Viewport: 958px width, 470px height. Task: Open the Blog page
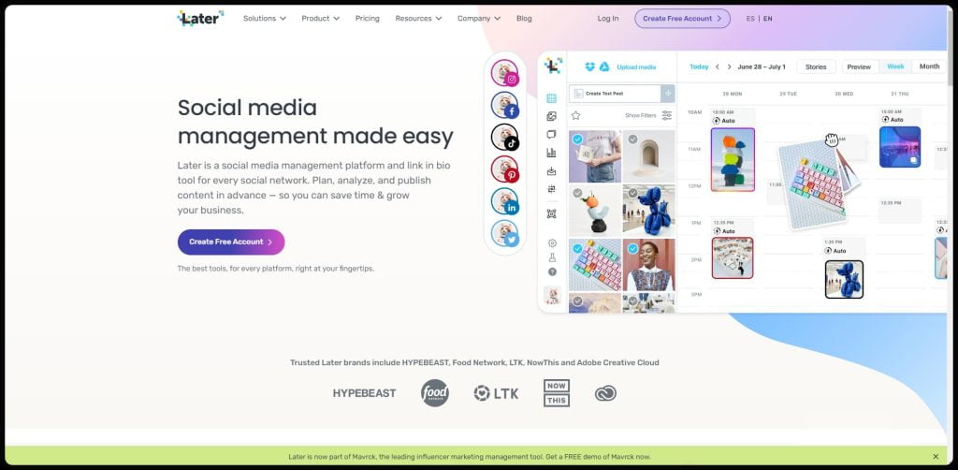click(524, 19)
